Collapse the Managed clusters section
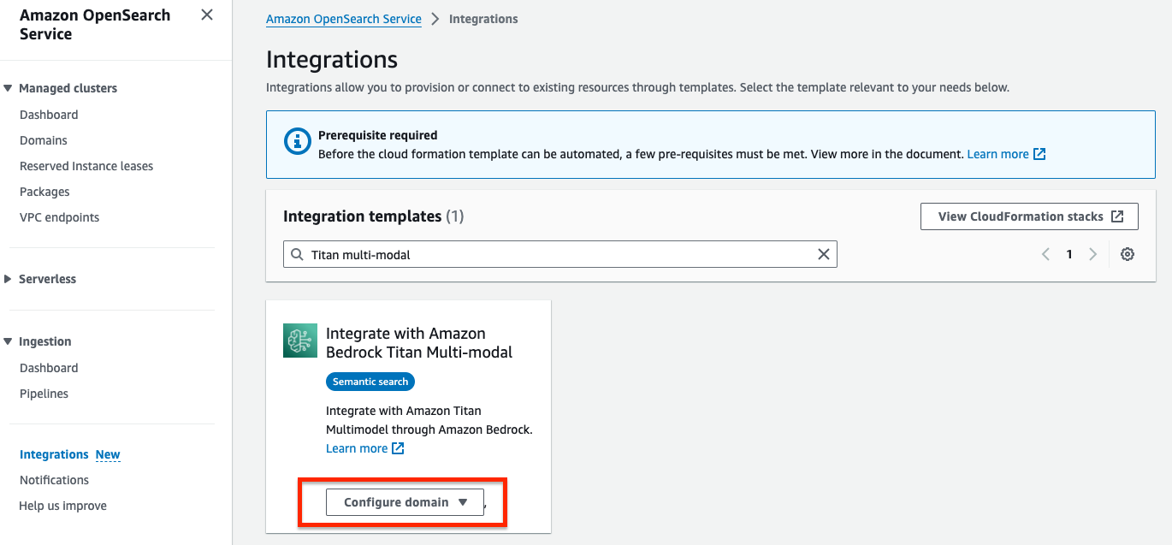Screen dimensions: 1172x545 [8, 88]
